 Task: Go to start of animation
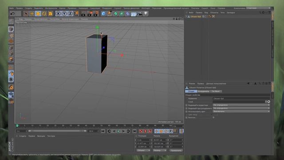(103, 131)
